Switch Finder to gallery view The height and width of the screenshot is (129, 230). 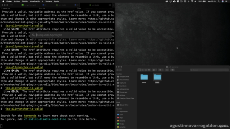(x=149, y=70)
